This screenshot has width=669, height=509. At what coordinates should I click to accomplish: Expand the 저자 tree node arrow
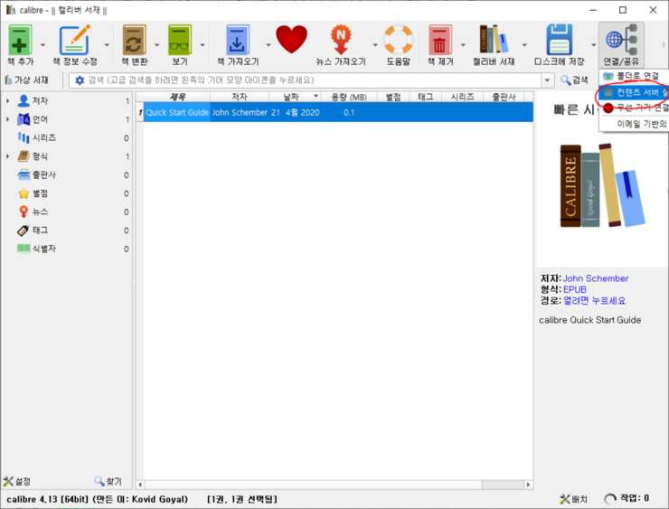(7, 100)
